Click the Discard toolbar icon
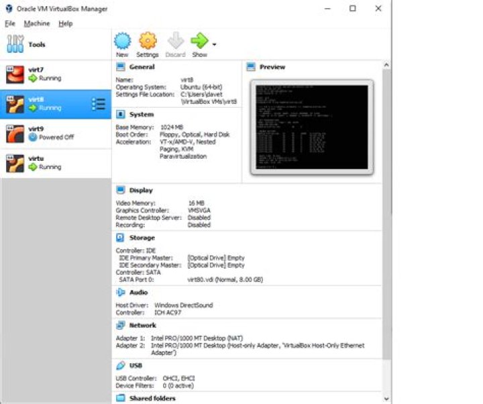The width and height of the screenshot is (483, 404). [x=175, y=41]
